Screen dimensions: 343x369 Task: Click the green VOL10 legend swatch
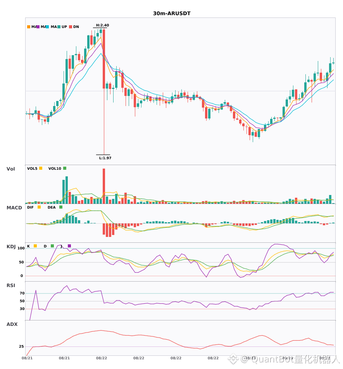(x=65, y=168)
